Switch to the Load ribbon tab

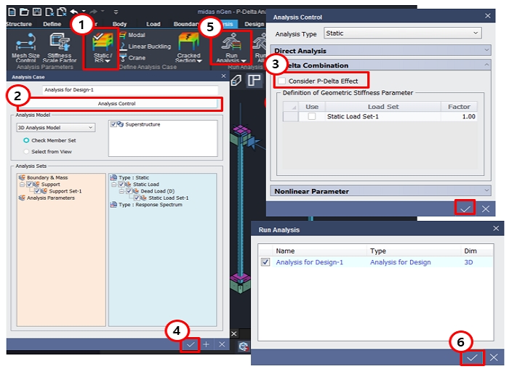[x=153, y=24]
